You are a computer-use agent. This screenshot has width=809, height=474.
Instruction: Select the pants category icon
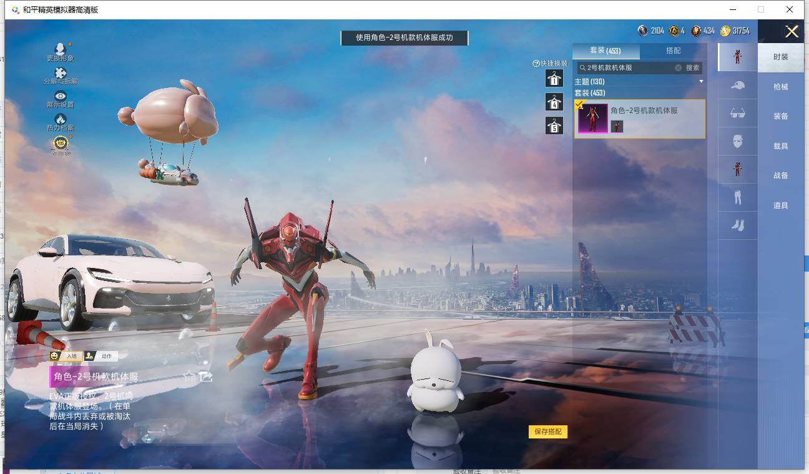tap(737, 197)
